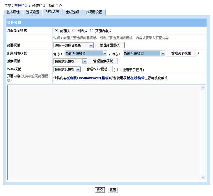The height and width of the screenshot is (196, 213).
Task: Open the 封面模板 dropdown
Action: click(x=74, y=45)
